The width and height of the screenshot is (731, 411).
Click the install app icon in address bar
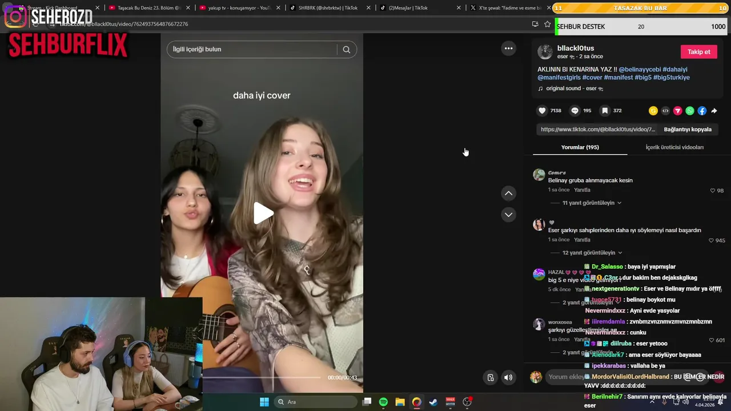click(x=535, y=24)
